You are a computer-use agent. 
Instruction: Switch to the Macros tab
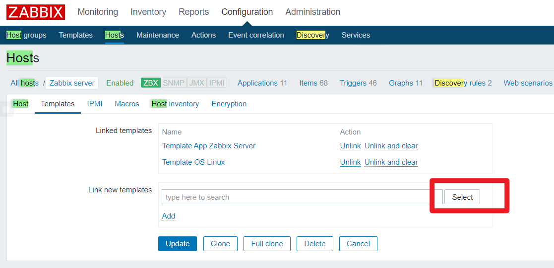127,104
